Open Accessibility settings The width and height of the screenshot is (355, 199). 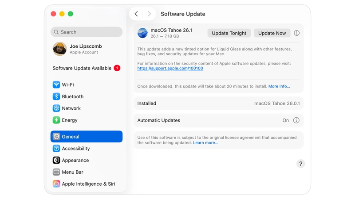[x=86, y=149]
